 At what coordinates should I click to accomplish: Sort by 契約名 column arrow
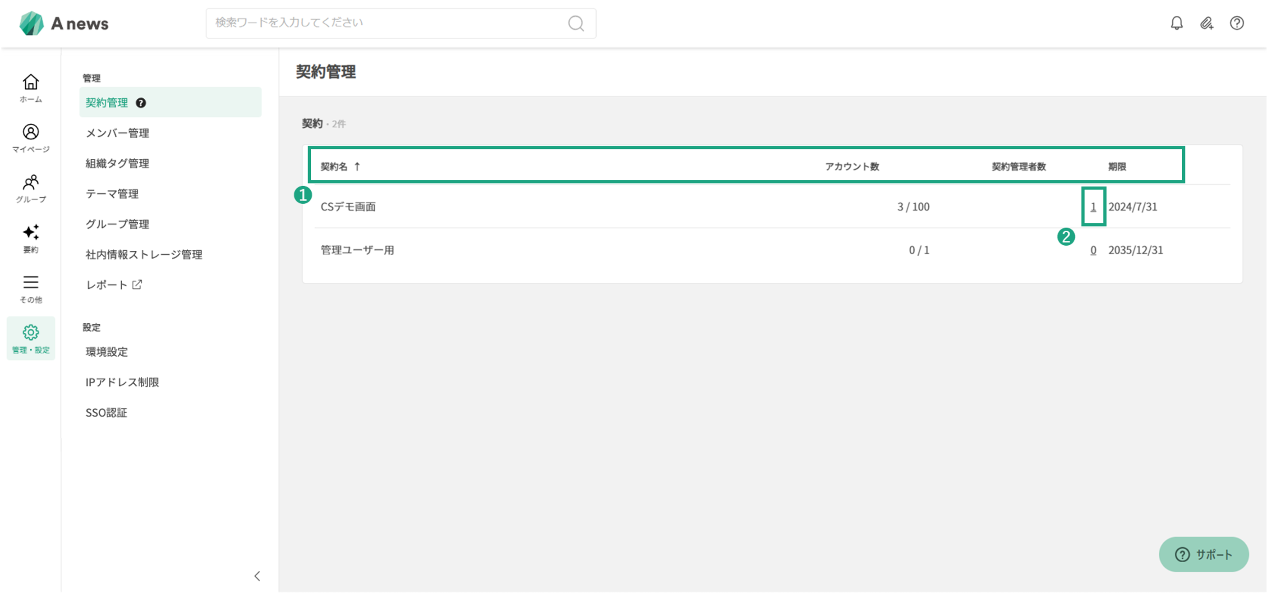click(x=357, y=166)
